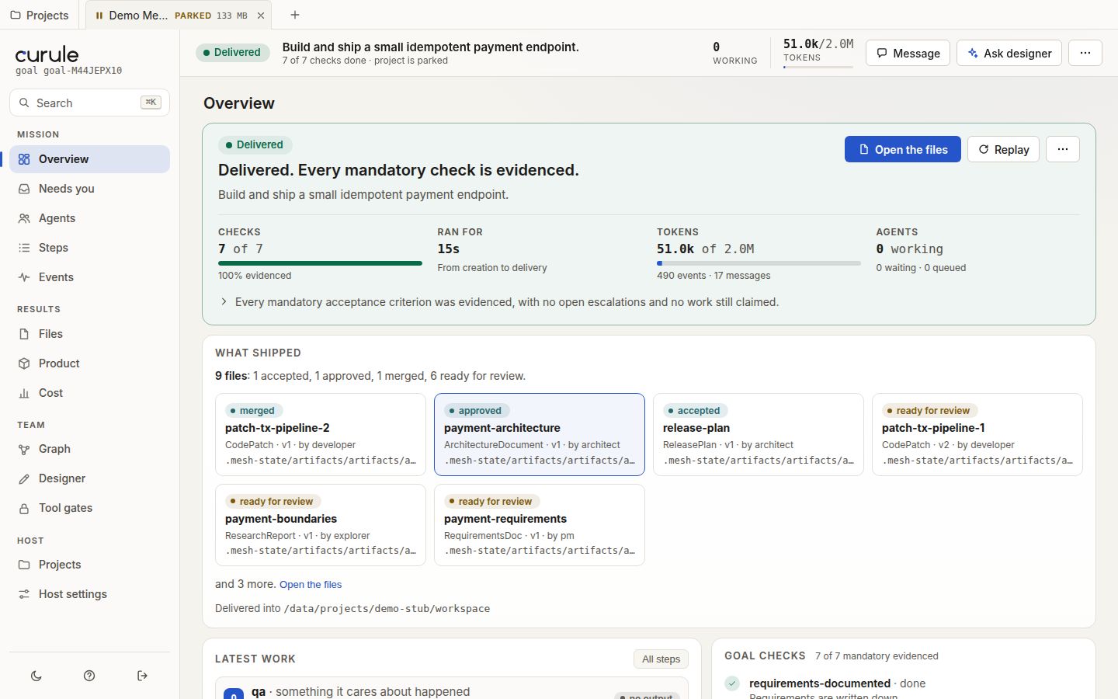Viewport: 1118px width, 699px height.
Task: Open the Product results page
Action: [x=89, y=363]
